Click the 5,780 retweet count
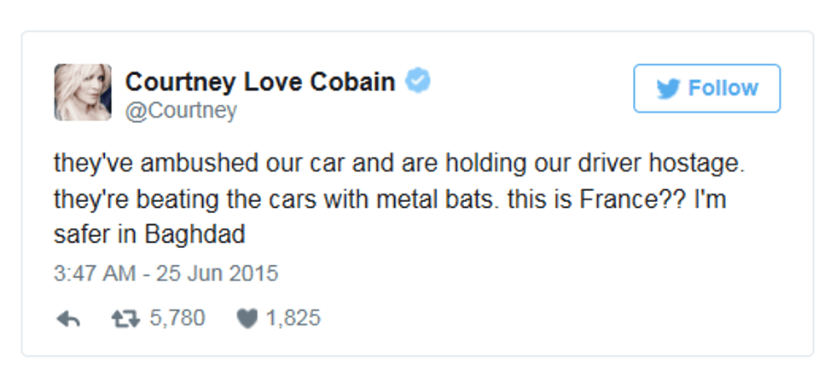This screenshot has width=836, height=369. click(x=177, y=319)
